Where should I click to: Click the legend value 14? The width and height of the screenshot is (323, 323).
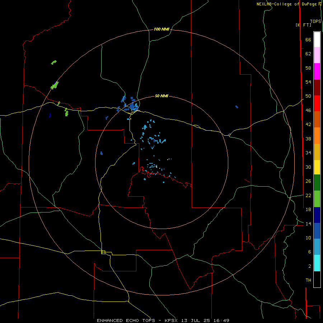(x=308, y=224)
